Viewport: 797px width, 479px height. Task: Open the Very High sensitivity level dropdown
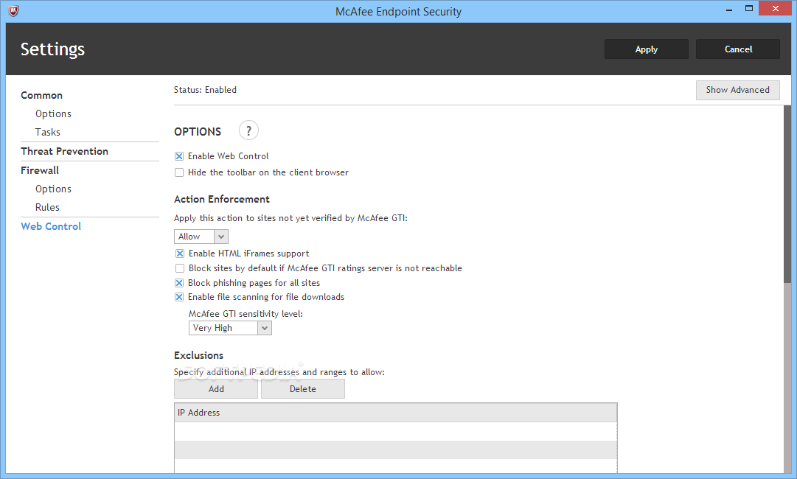[x=230, y=328]
